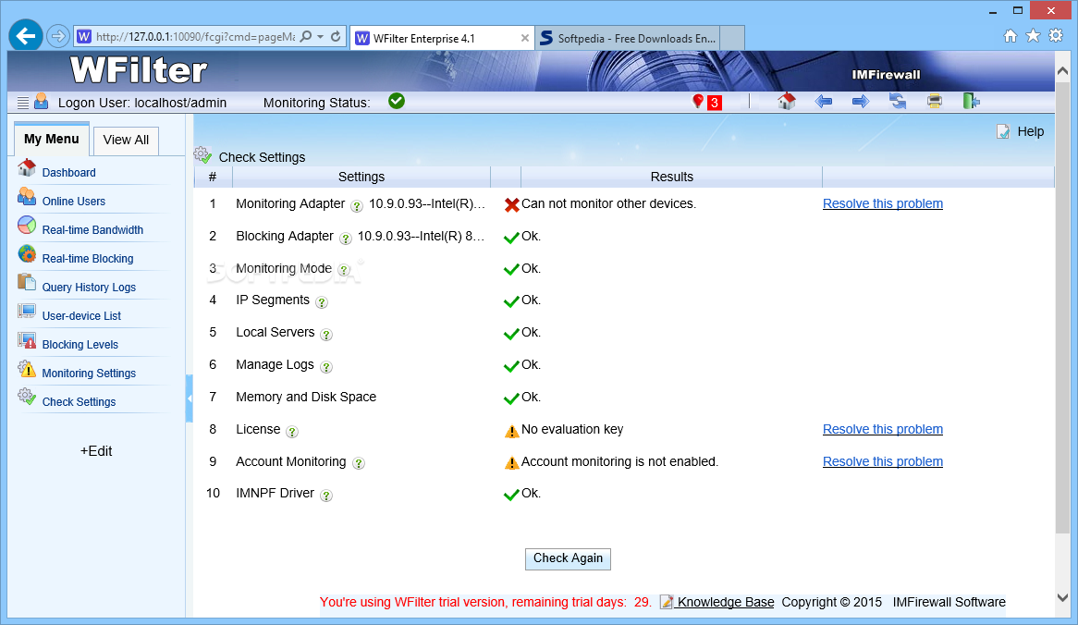Click 'Can not monitor other devices.' result text
The height and width of the screenshot is (625, 1078).
pyautogui.click(x=608, y=203)
